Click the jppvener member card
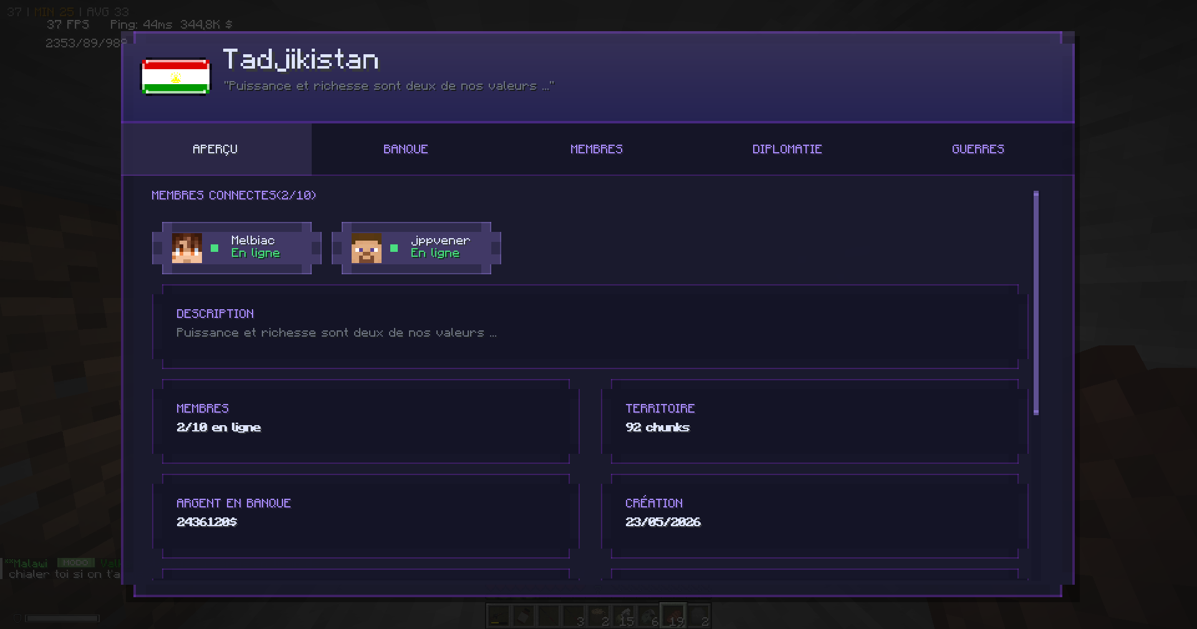Screen dimensions: 1197x629 [416, 248]
